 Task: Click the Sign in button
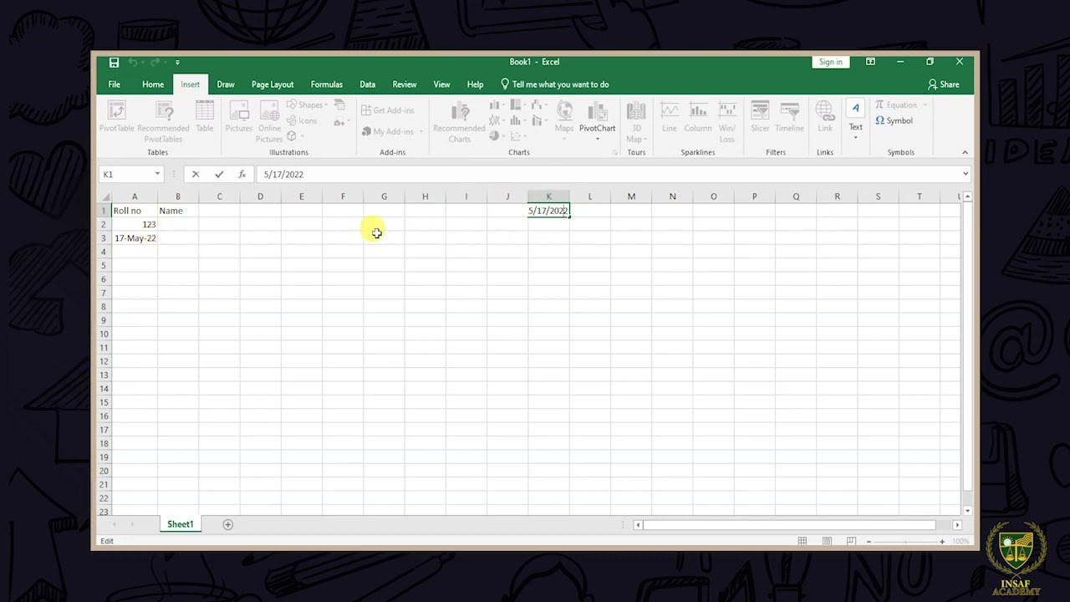(x=831, y=62)
